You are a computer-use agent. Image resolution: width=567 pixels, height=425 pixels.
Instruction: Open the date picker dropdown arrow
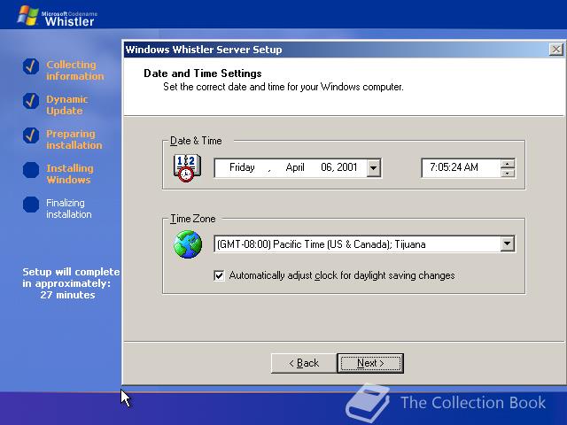click(374, 168)
